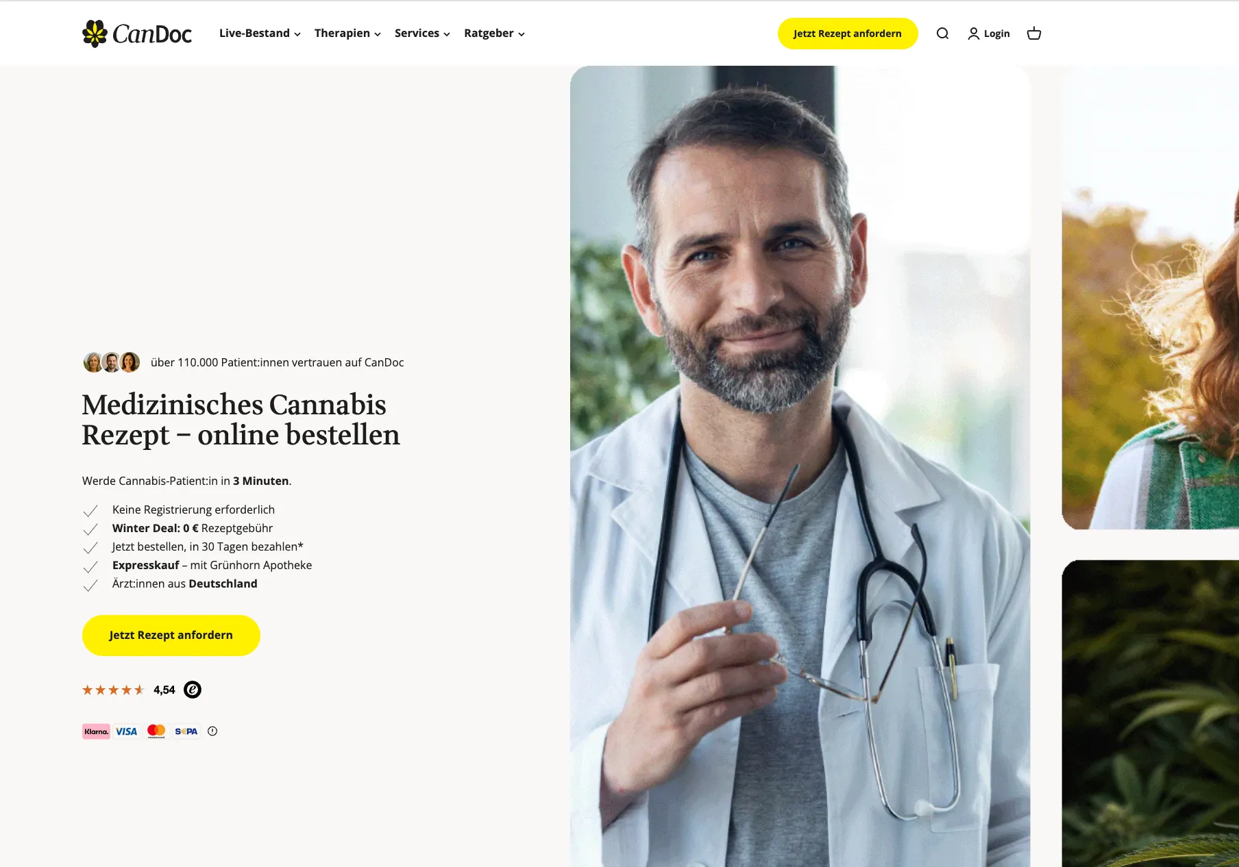
Task: Click the doctor photo in the hero
Action: click(800, 466)
